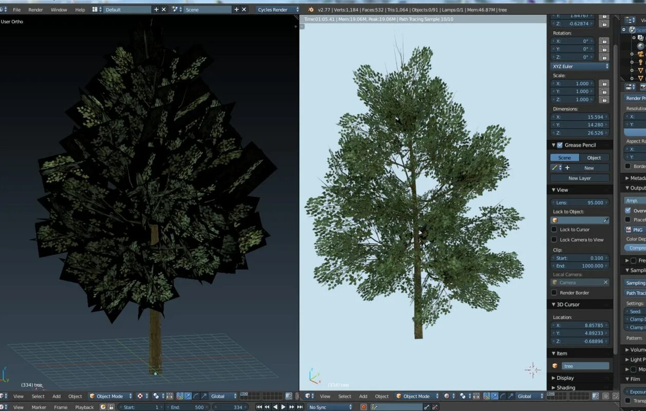The height and width of the screenshot is (411, 646).
Task: Open the Marker menu in the timeline
Action: pyautogui.click(x=39, y=407)
